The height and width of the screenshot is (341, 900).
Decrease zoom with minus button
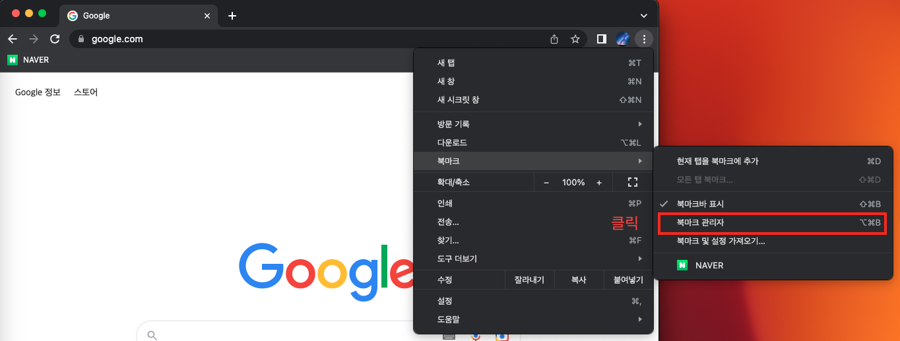click(546, 182)
